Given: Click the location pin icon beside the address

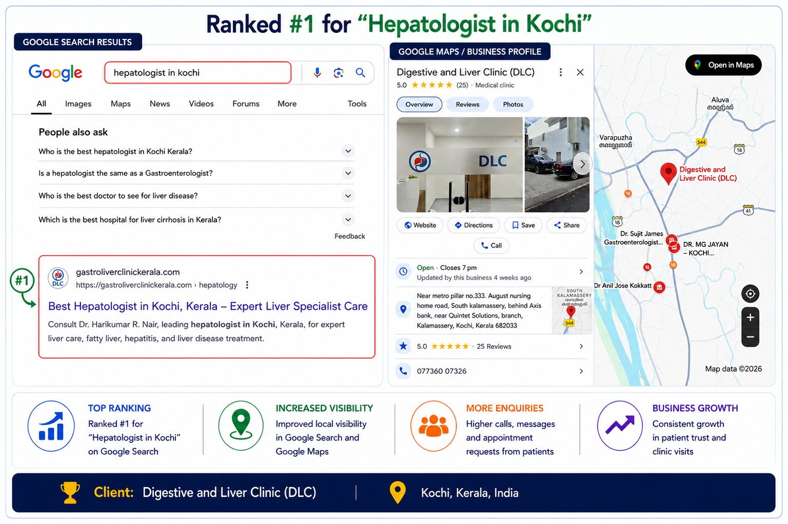Looking at the screenshot, I should coord(403,309).
